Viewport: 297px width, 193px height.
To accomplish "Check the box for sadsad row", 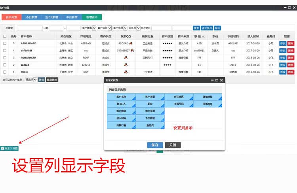I will point(5,65).
